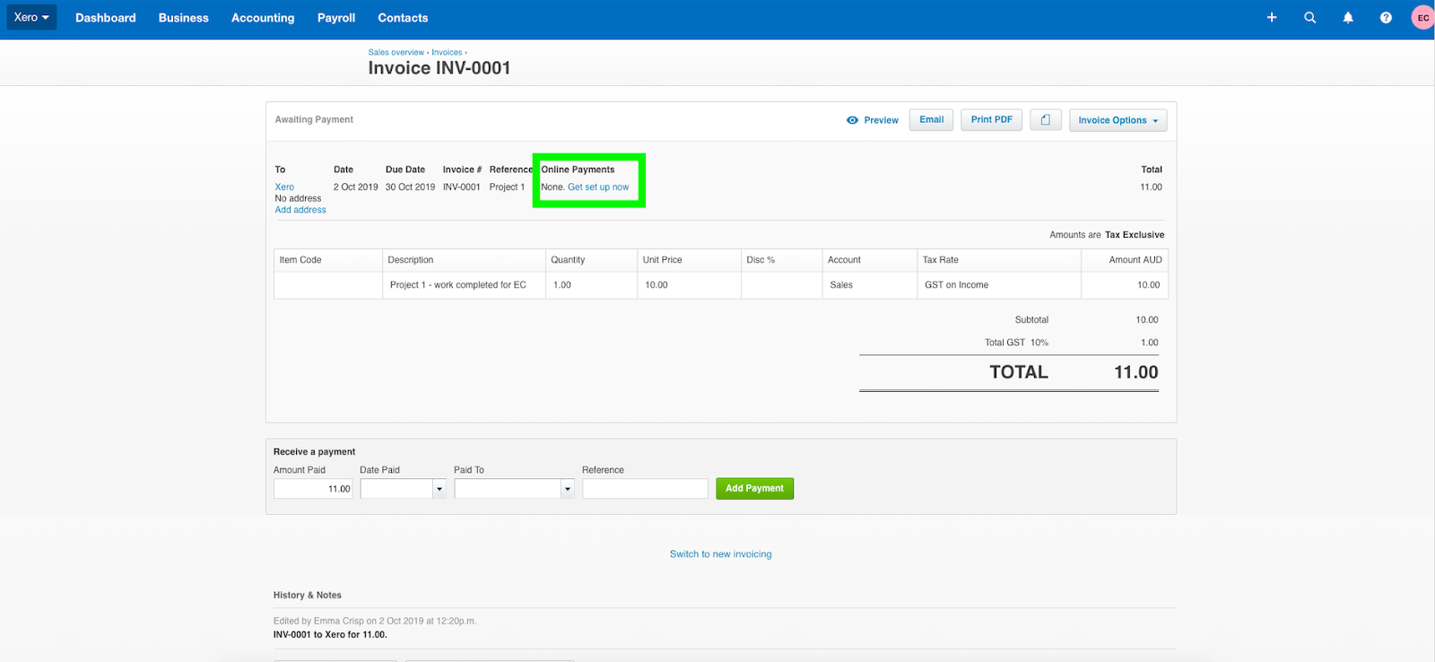Click the payment Reference field
This screenshot has height=662, width=1435.
pyautogui.click(x=645, y=489)
